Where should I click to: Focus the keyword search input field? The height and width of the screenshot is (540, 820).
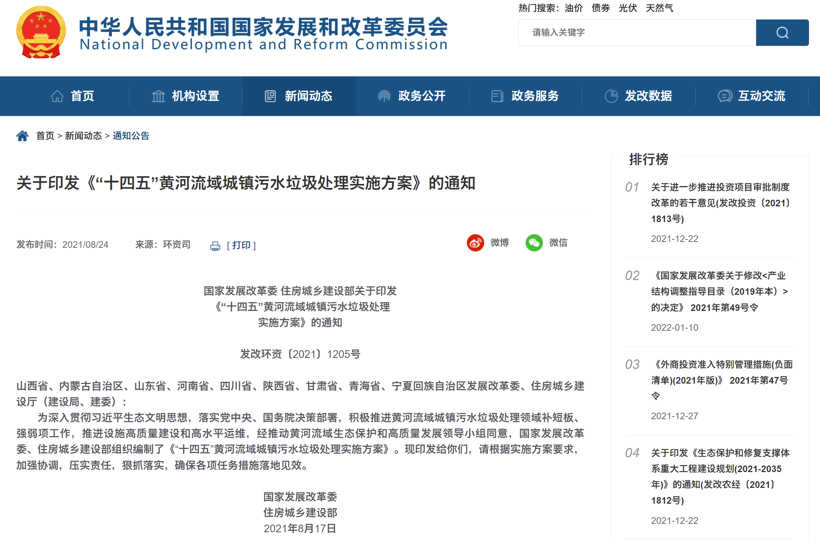click(x=637, y=33)
